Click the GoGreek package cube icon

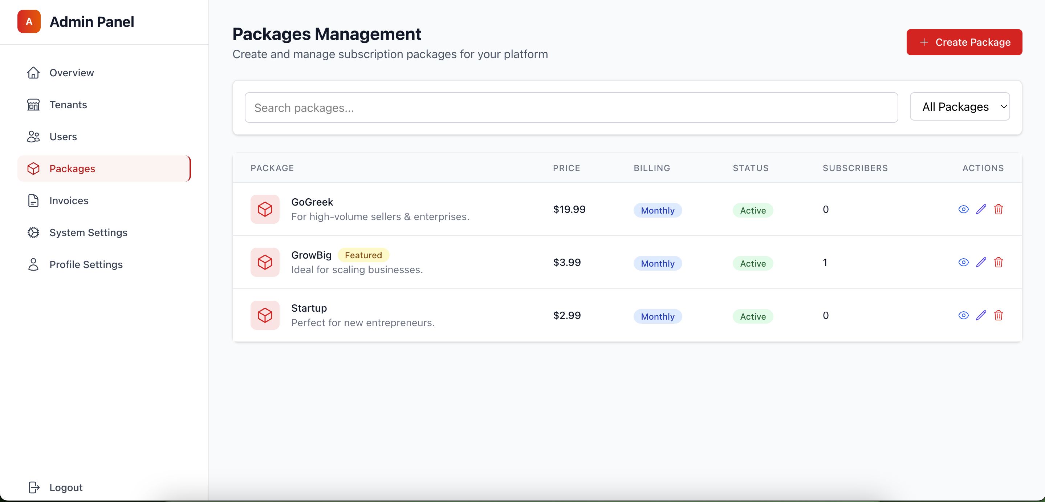point(265,209)
